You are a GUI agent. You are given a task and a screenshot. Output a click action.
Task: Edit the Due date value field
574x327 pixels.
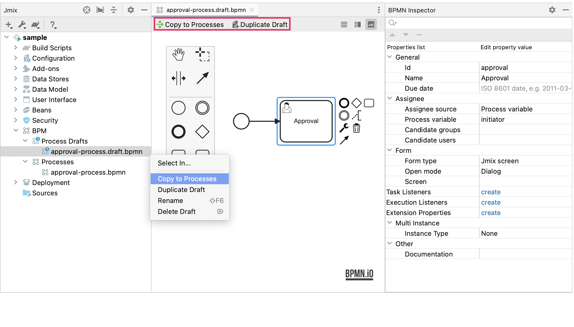(525, 88)
